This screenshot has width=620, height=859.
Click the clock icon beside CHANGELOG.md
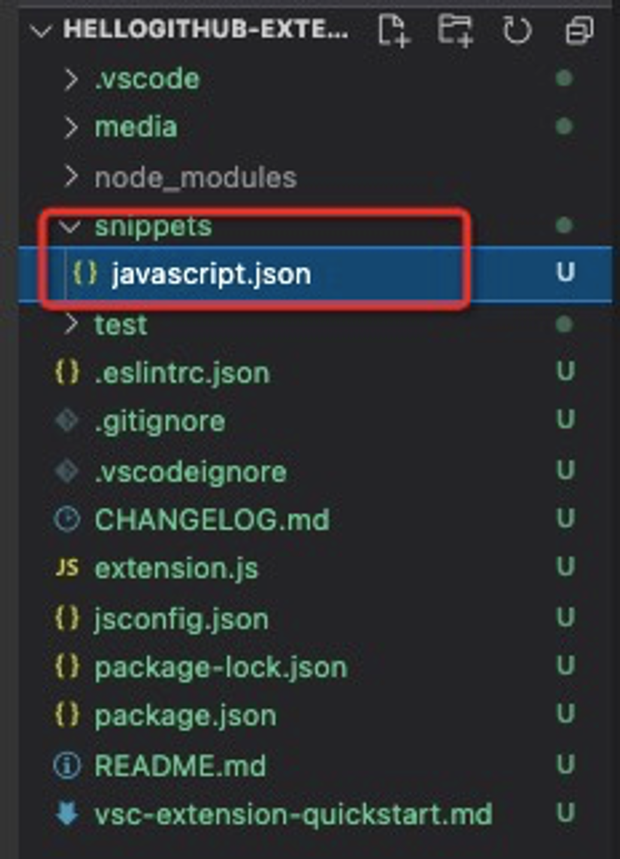67,519
